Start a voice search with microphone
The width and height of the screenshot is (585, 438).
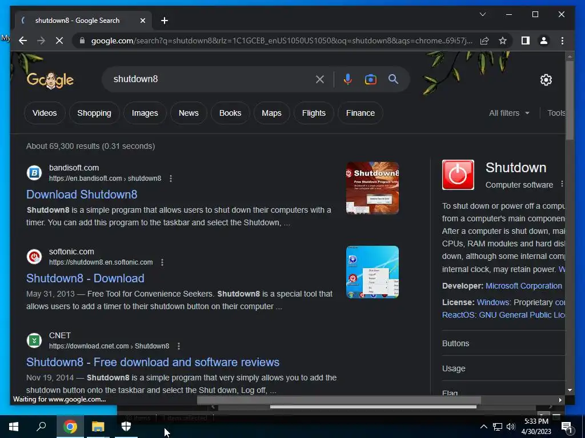pos(347,79)
